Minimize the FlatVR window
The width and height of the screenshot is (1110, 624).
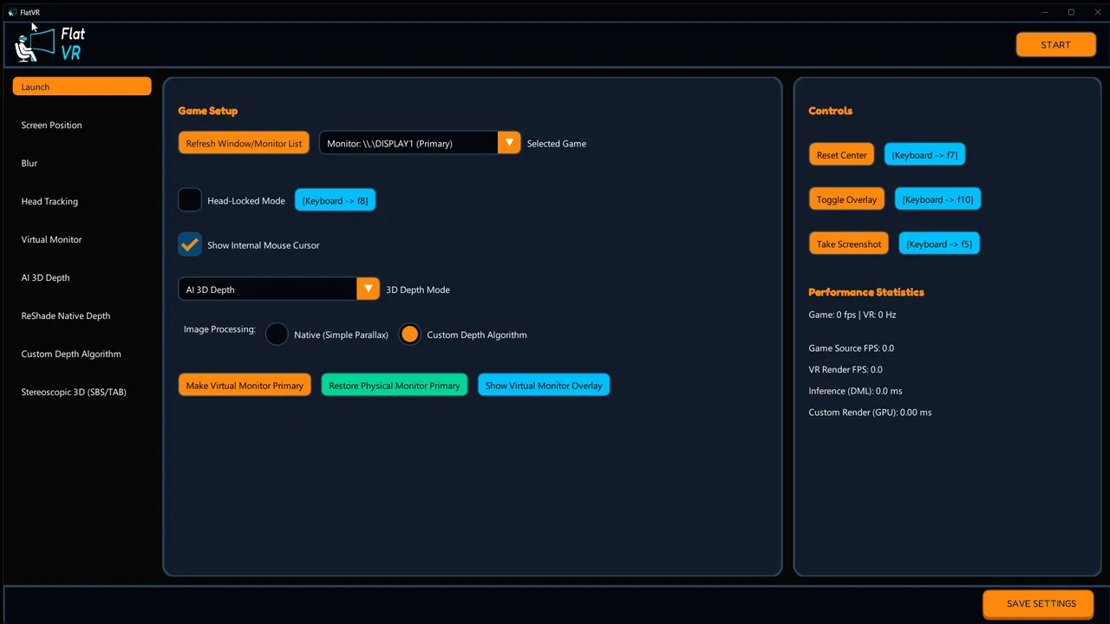click(1043, 12)
